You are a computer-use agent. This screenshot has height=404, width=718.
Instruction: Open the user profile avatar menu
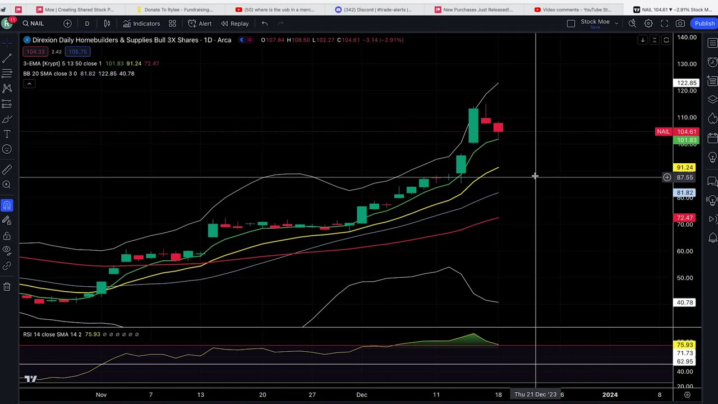click(7, 23)
